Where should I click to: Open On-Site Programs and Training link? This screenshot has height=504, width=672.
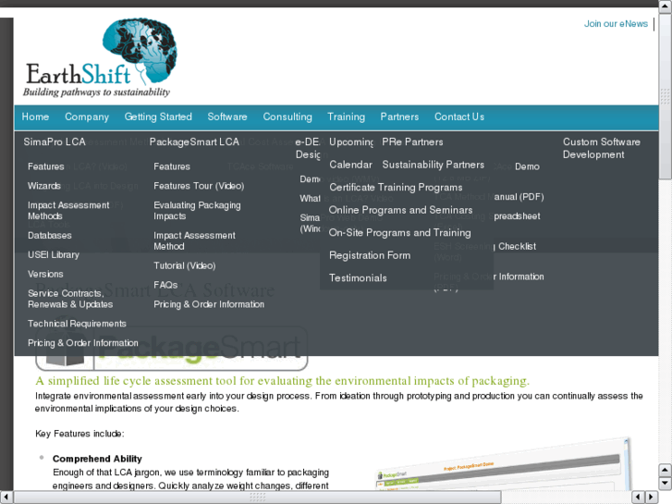click(400, 233)
